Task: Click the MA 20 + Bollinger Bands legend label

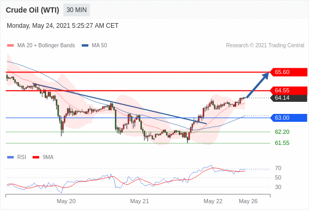Action: 46,46
